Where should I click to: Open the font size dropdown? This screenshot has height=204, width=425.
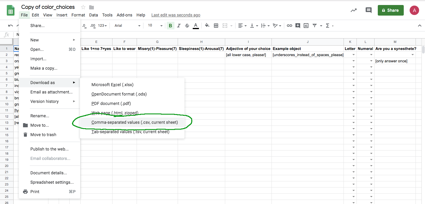click(x=155, y=26)
